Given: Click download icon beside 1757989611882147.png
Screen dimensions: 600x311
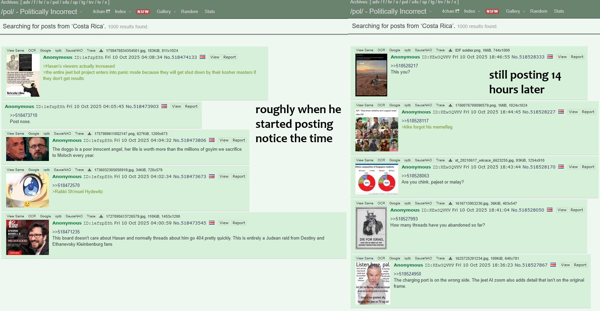Looking at the screenshot, I should coord(89,134).
